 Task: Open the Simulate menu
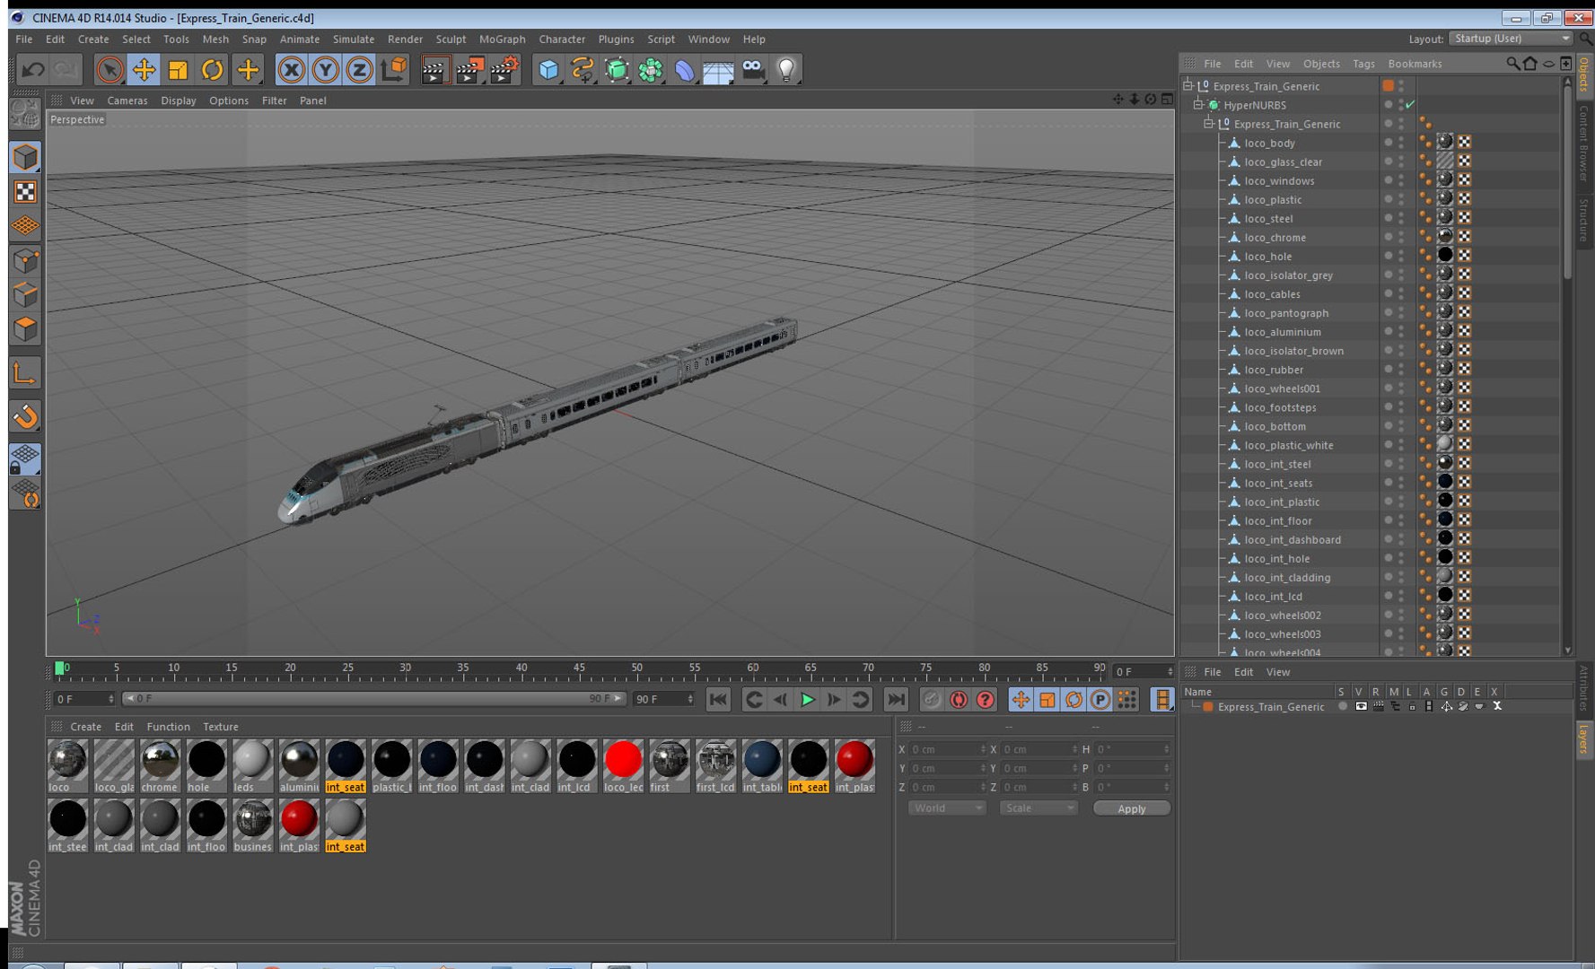point(354,39)
